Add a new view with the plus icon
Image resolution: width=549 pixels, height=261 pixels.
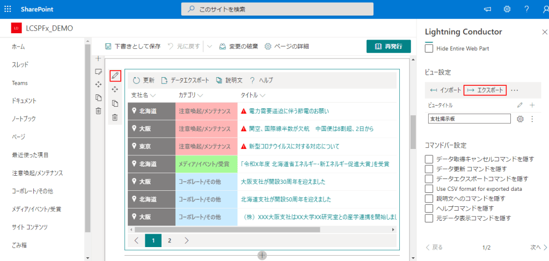(x=532, y=106)
